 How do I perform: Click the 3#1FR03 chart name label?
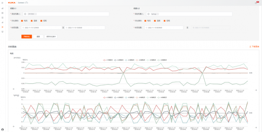click(x=17, y=58)
